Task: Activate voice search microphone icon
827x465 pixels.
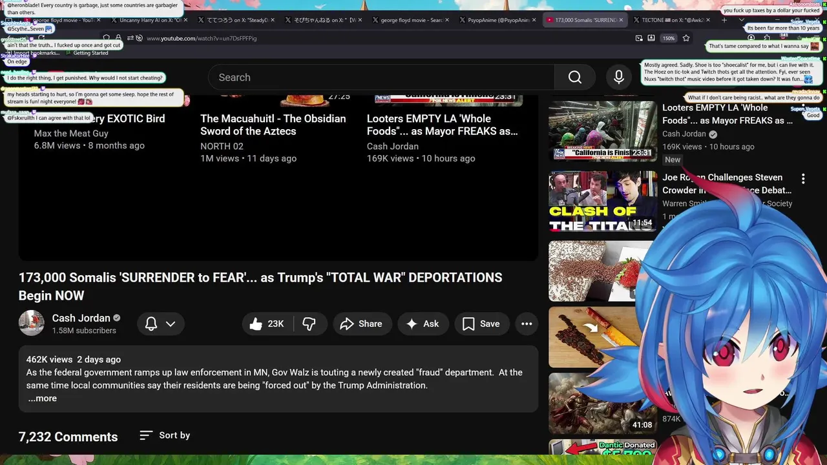Action: click(x=618, y=77)
